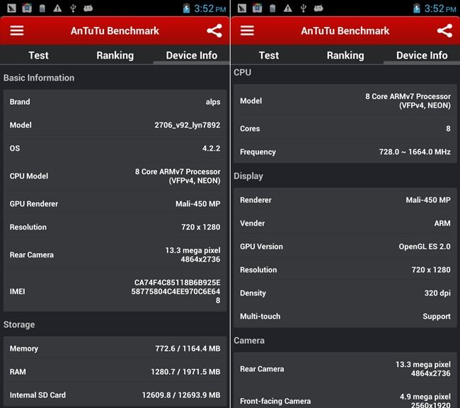460x408 pixels.
Task: Tap the IMEI row
Action: pyautogui.click(x=115, y=291)
